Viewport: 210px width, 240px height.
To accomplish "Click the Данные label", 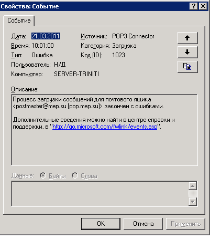I will [23, 175].
